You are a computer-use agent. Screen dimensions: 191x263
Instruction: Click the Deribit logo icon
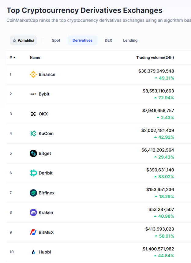tap(33, 173)
